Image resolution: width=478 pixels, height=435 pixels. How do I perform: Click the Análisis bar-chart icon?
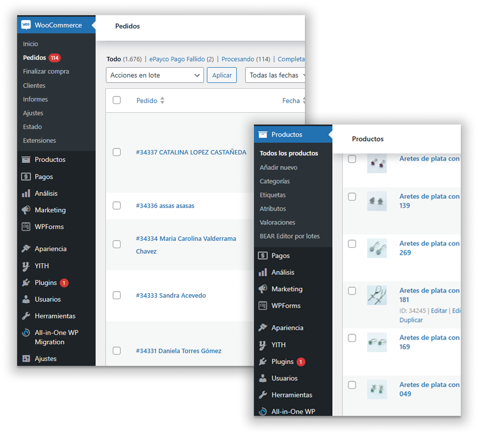point(25,193)
